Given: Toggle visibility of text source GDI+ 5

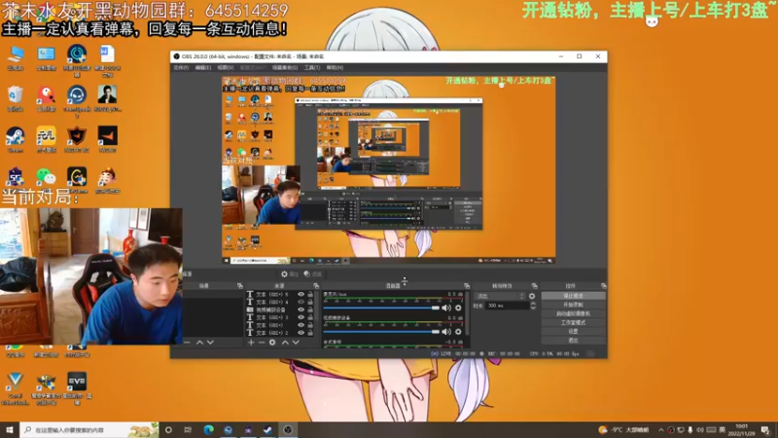Looking at the screenshot, I should (x=301, y=294).
